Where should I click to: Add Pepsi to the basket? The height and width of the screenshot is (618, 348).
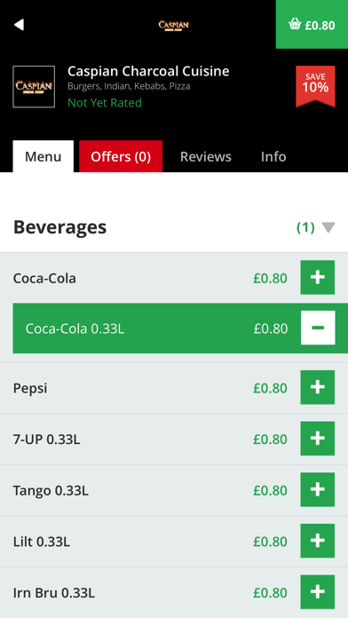(x=318, y=387)
